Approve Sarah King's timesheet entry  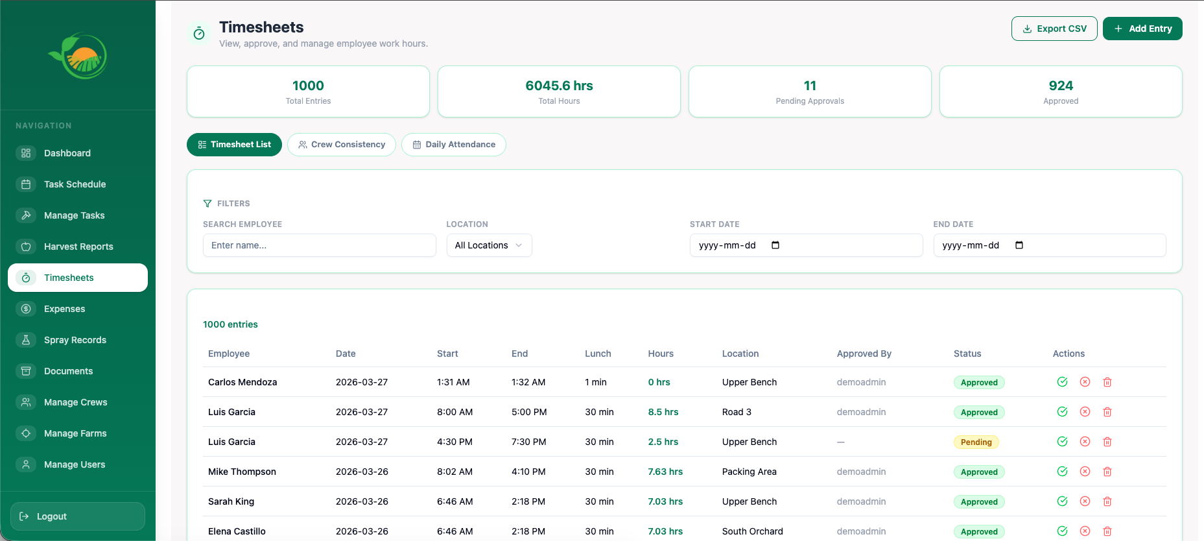point(1062,501)
